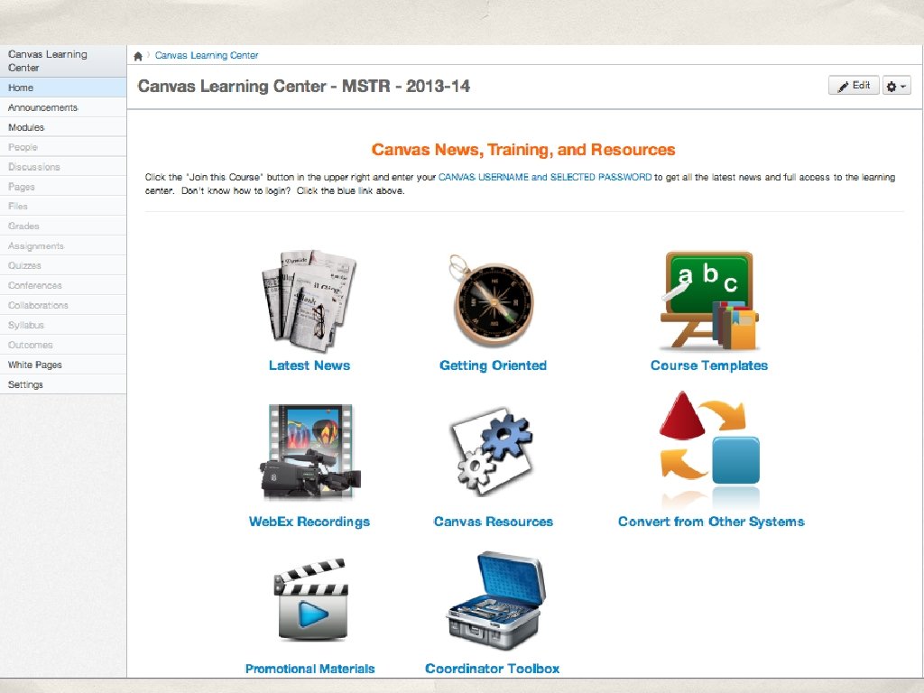
Task: Open Settings in the sidebar
Action: [63, 384]
